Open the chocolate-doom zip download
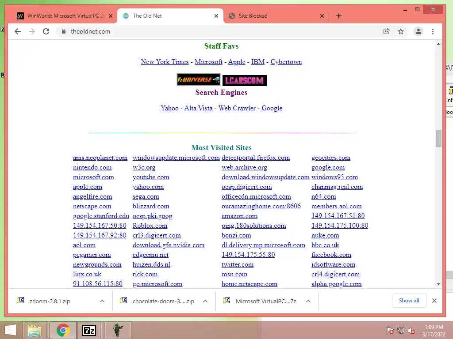The width and height of the screenshot is (453, 339). click(x=163, y=301)
